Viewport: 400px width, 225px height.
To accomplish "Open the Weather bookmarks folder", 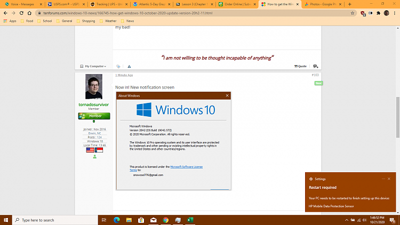I will (x=108, y=21).
